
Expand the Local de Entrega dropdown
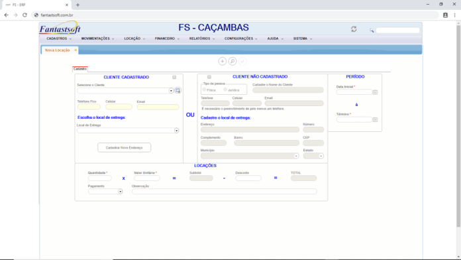click(x=176, y=131)
